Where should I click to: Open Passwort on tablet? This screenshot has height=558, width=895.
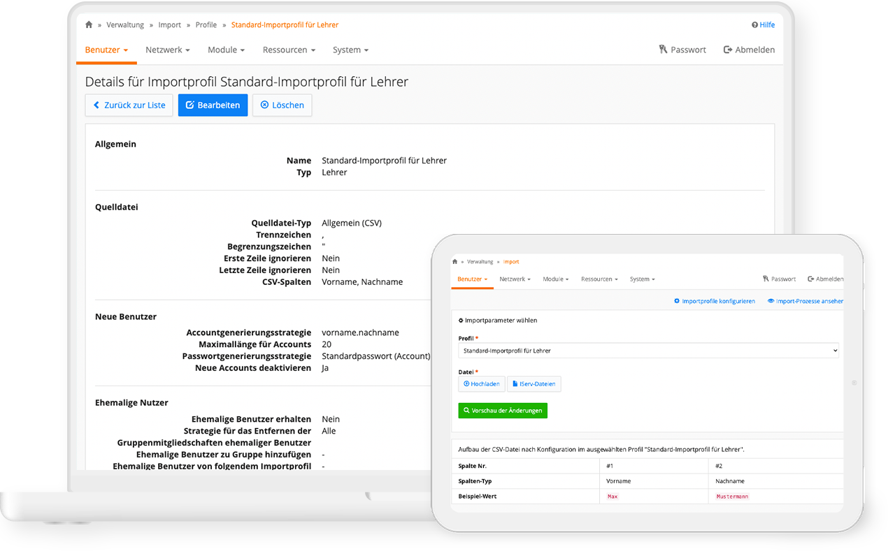point(779,279)
